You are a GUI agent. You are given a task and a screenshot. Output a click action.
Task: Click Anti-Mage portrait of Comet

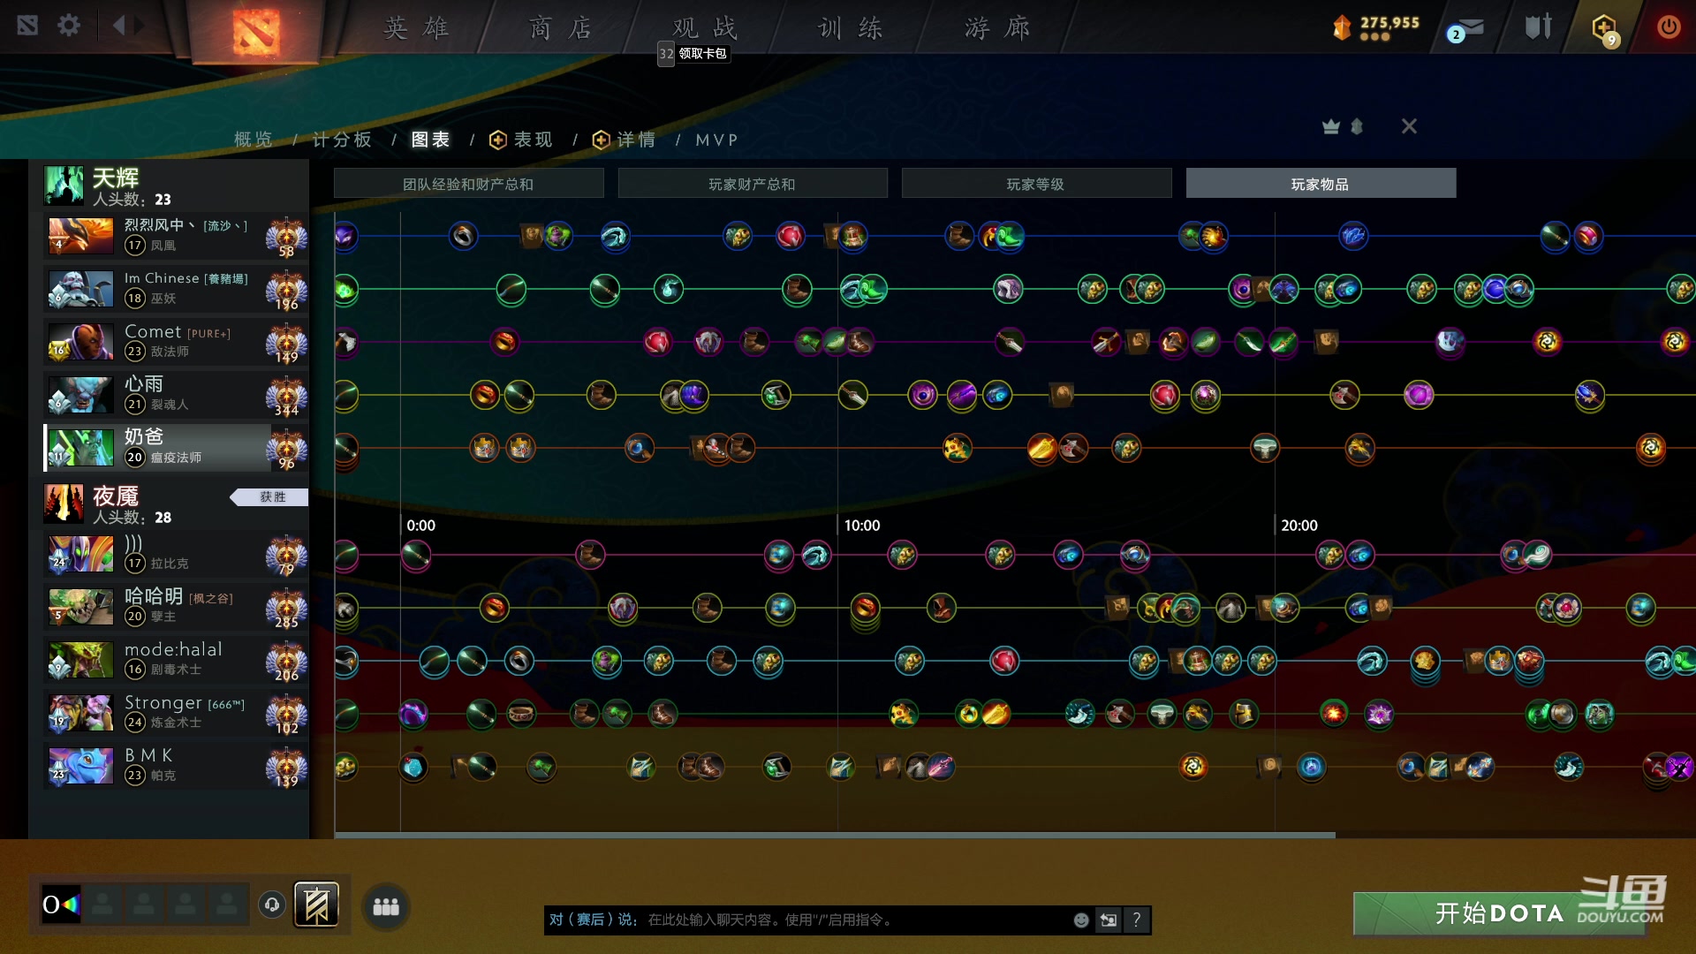tap(80, 342)
